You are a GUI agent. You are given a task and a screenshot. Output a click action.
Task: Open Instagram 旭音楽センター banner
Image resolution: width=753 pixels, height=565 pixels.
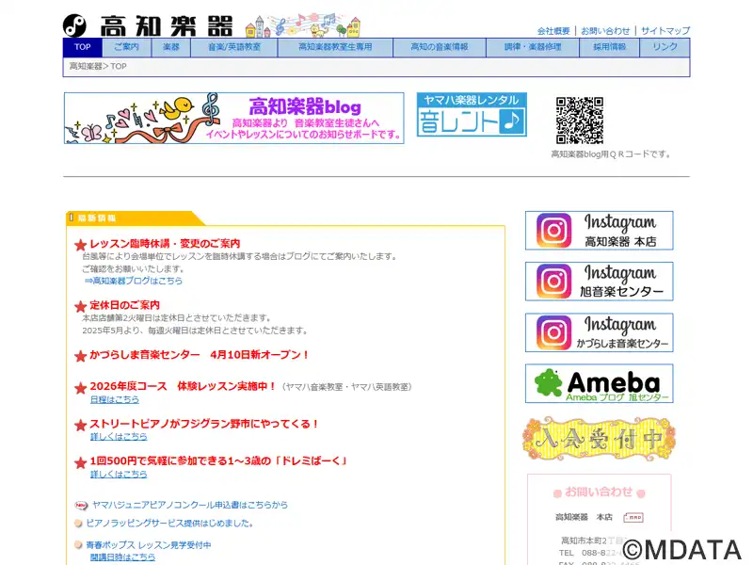coord(600,282)
